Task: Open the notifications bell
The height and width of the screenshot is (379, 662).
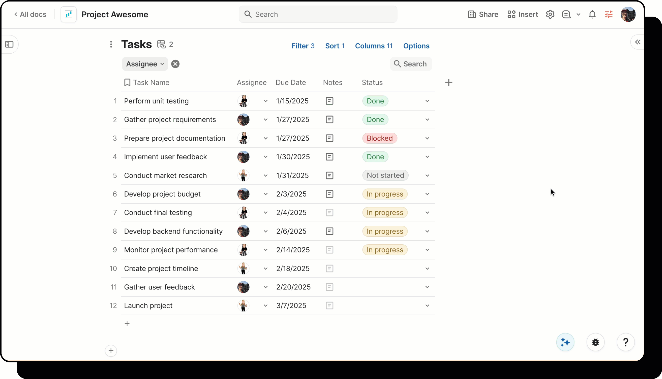Action: [592, 14]
